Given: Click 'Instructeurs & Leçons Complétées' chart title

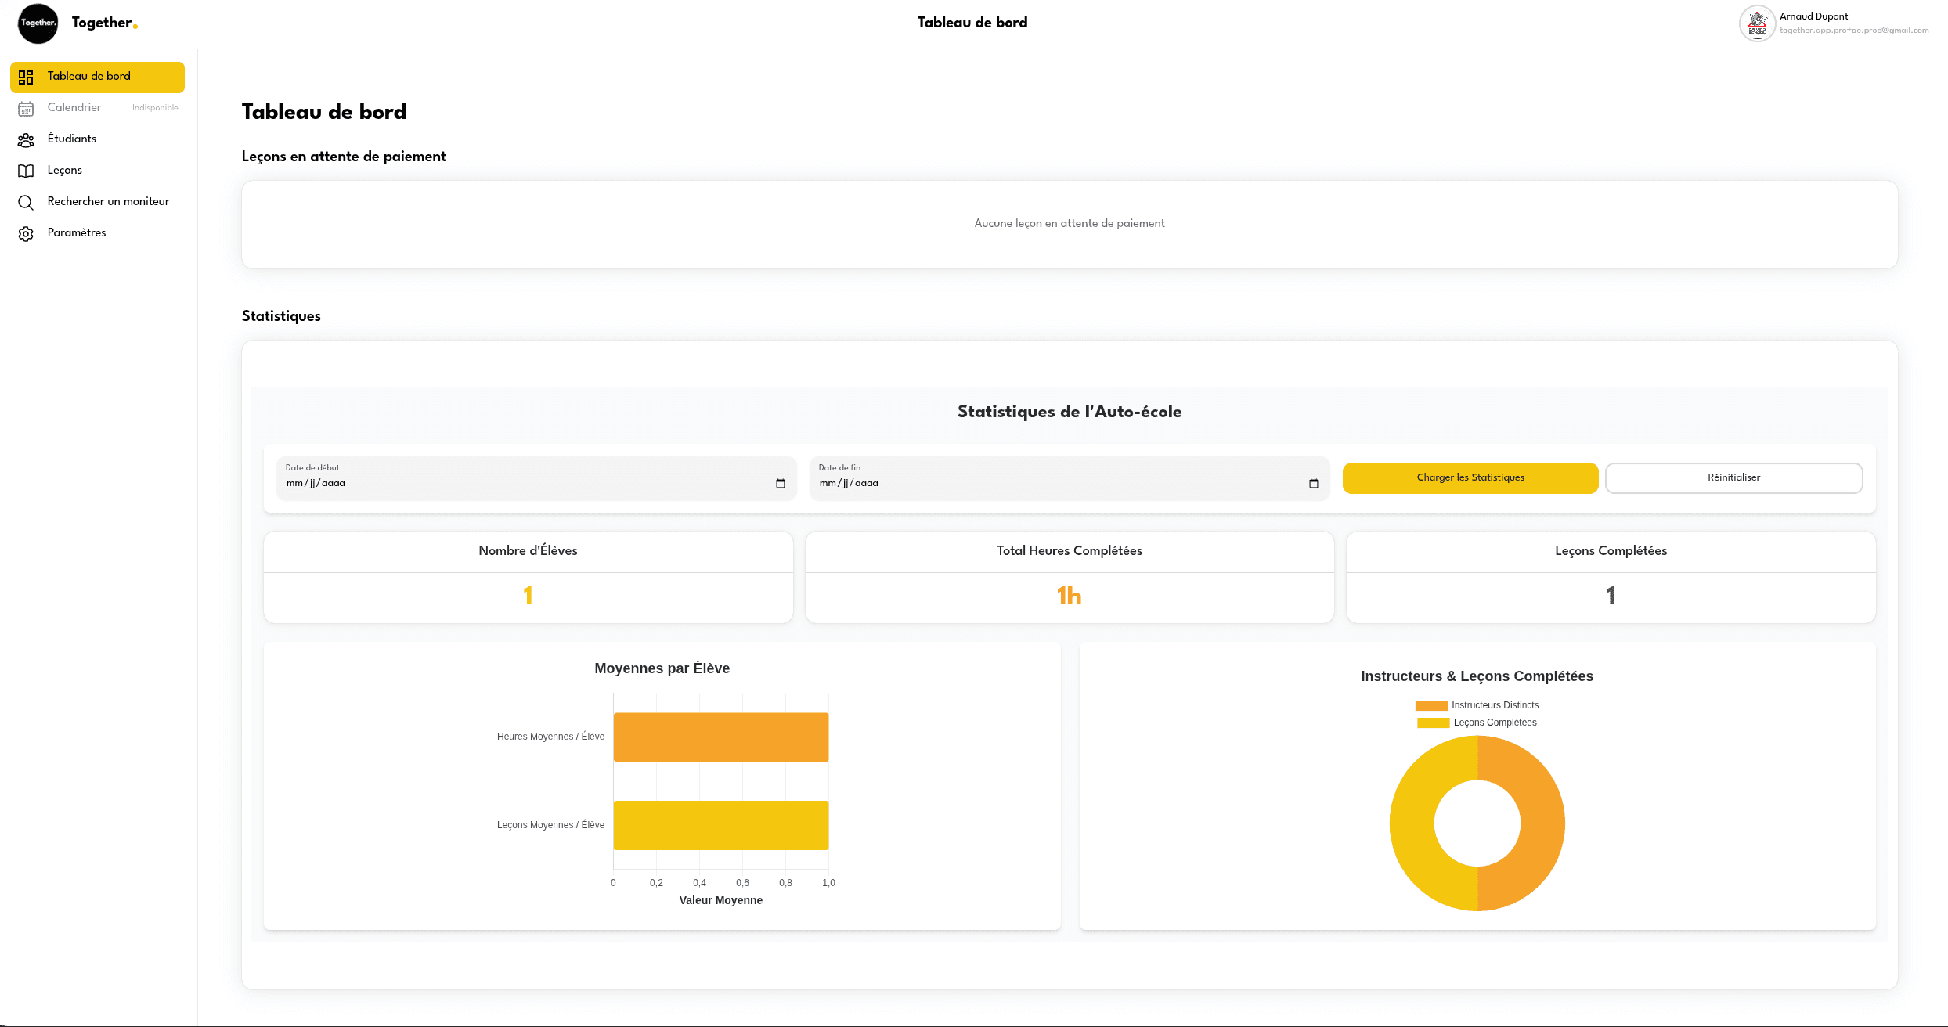Looking at the screenshot, I should [x=1477, y=676].
